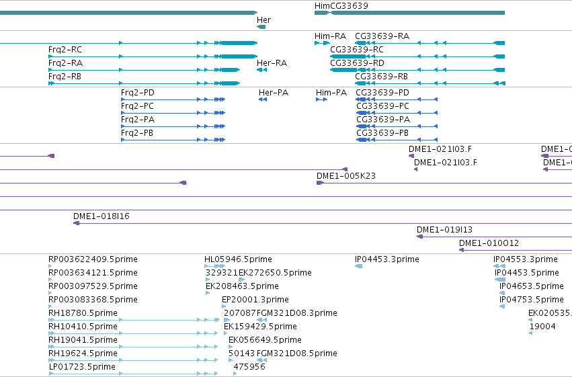Image resolution: width=572 pixels, height=377 pixels.
Task: Open the CG33639-PC protein label
Action: (382, 106)
